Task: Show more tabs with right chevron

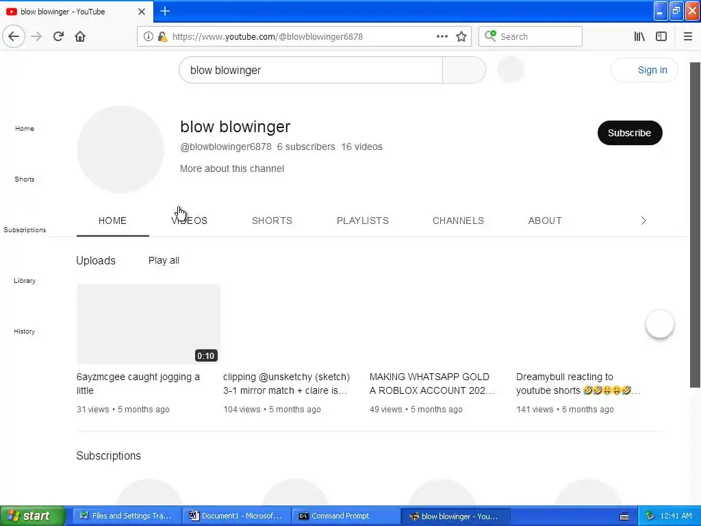Action: tap(643, 221)
